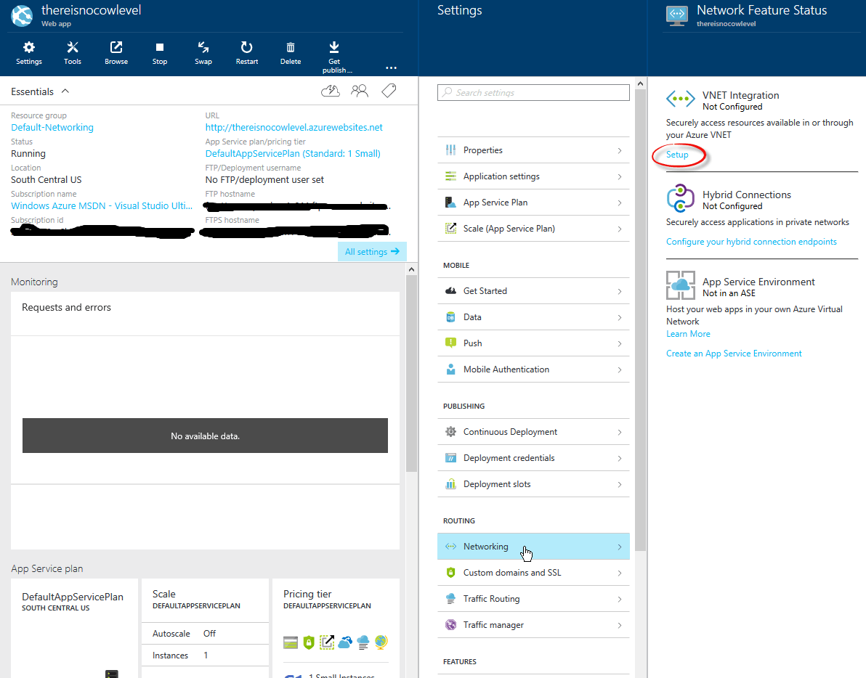
Task: Open the more commands ellipsis
Action: (391, 68)
